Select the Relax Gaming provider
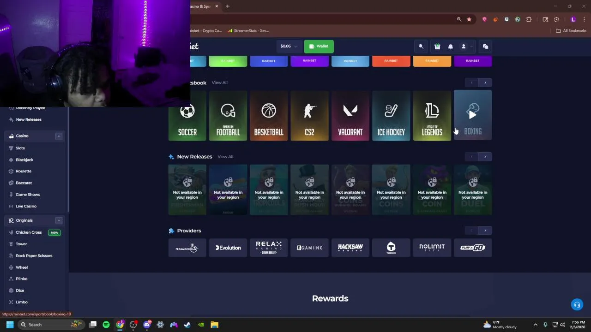This screenshot has width=591, height=332. tap(269, 248)
